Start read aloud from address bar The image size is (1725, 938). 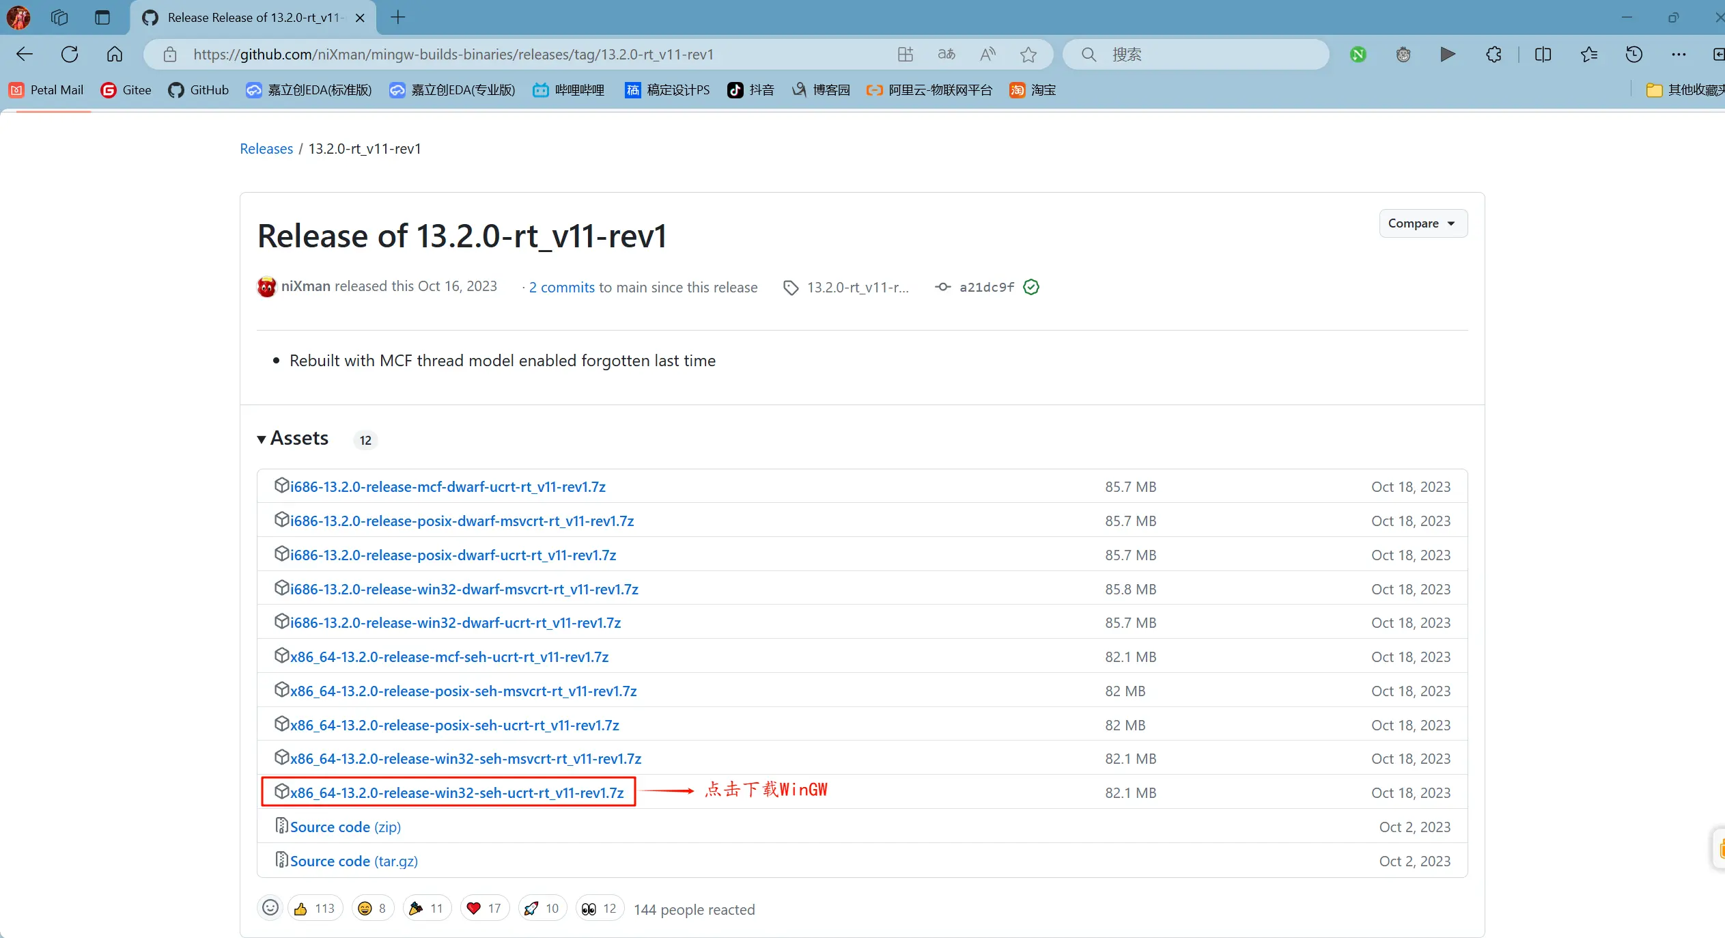987,54
